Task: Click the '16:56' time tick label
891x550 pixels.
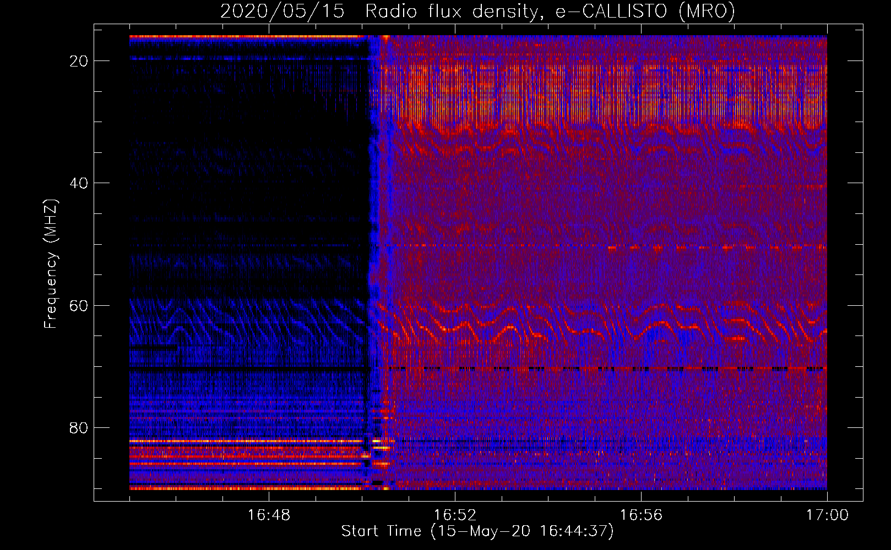Action: tap(641, 515)
